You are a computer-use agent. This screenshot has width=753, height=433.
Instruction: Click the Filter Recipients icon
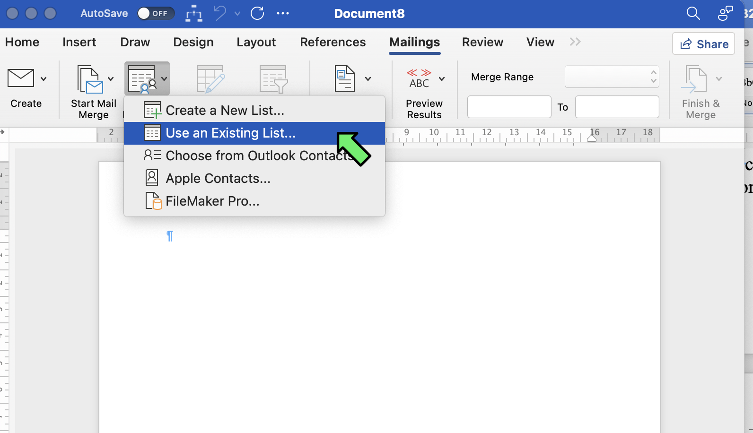click(x=273, y=79)
